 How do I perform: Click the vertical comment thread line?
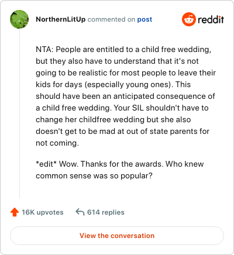[19, 113]
